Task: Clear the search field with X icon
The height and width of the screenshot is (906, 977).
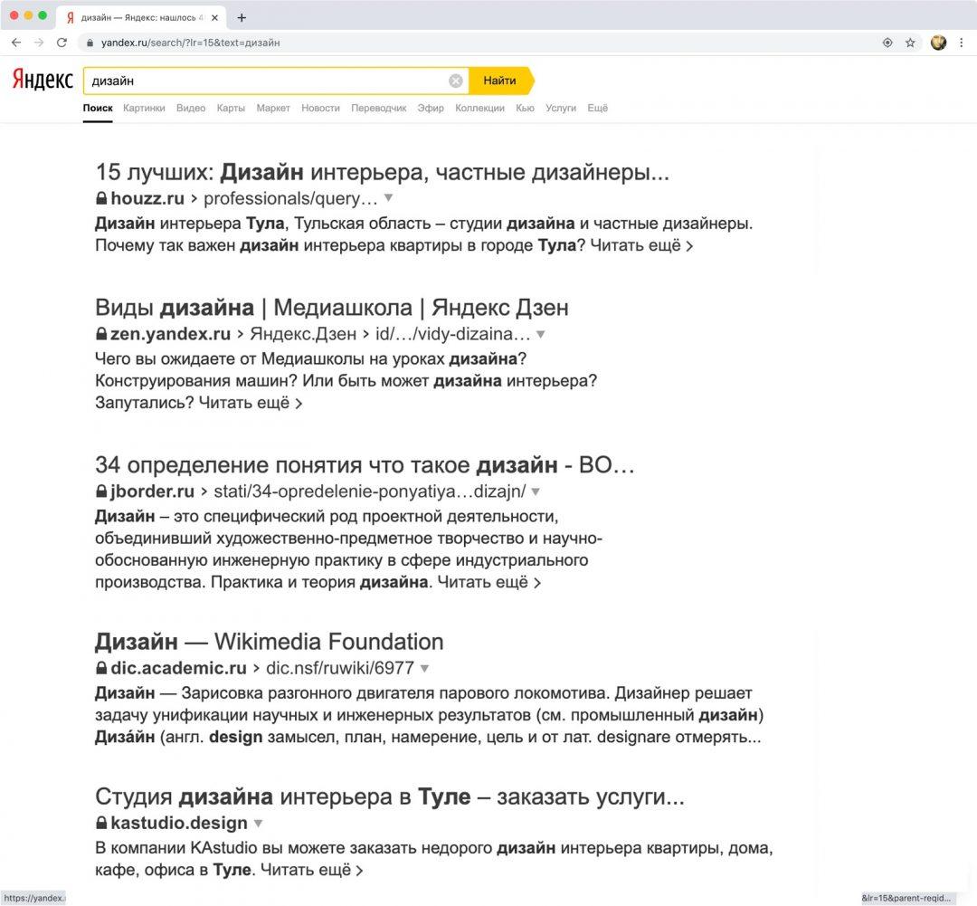Action: [456, 81]
